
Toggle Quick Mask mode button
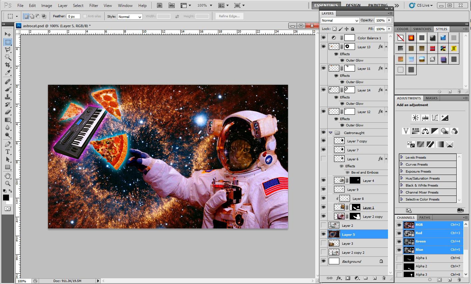point(8,209)
